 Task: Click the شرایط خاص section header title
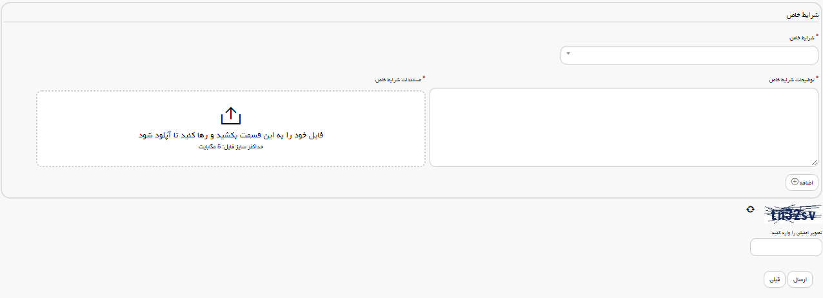[801, 14]
